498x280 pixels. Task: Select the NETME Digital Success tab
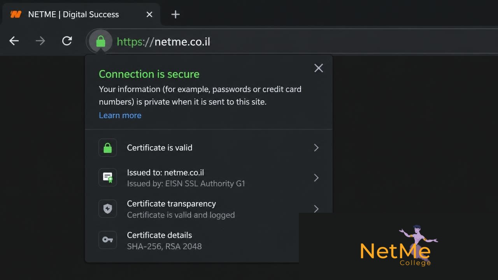pyautogui.click(x=81, y=14)
